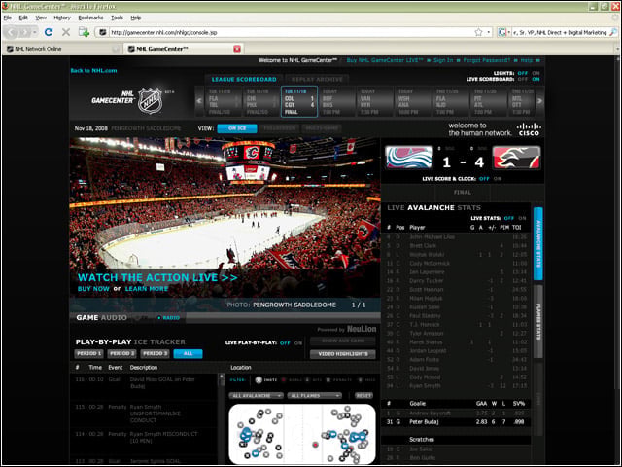This screenshot has height=467, width=622.
Task: Select the COL vs CGY final game card
Action: (299, 101)
